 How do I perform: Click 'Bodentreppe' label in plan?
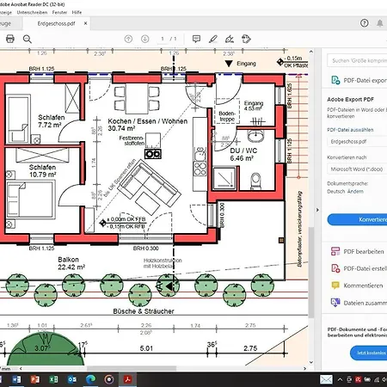click(227, 116)
